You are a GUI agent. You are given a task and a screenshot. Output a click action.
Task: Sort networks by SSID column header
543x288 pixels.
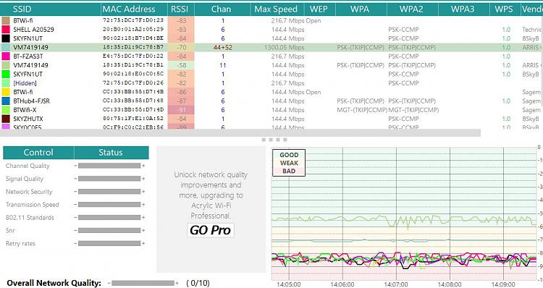pos(51,9)
